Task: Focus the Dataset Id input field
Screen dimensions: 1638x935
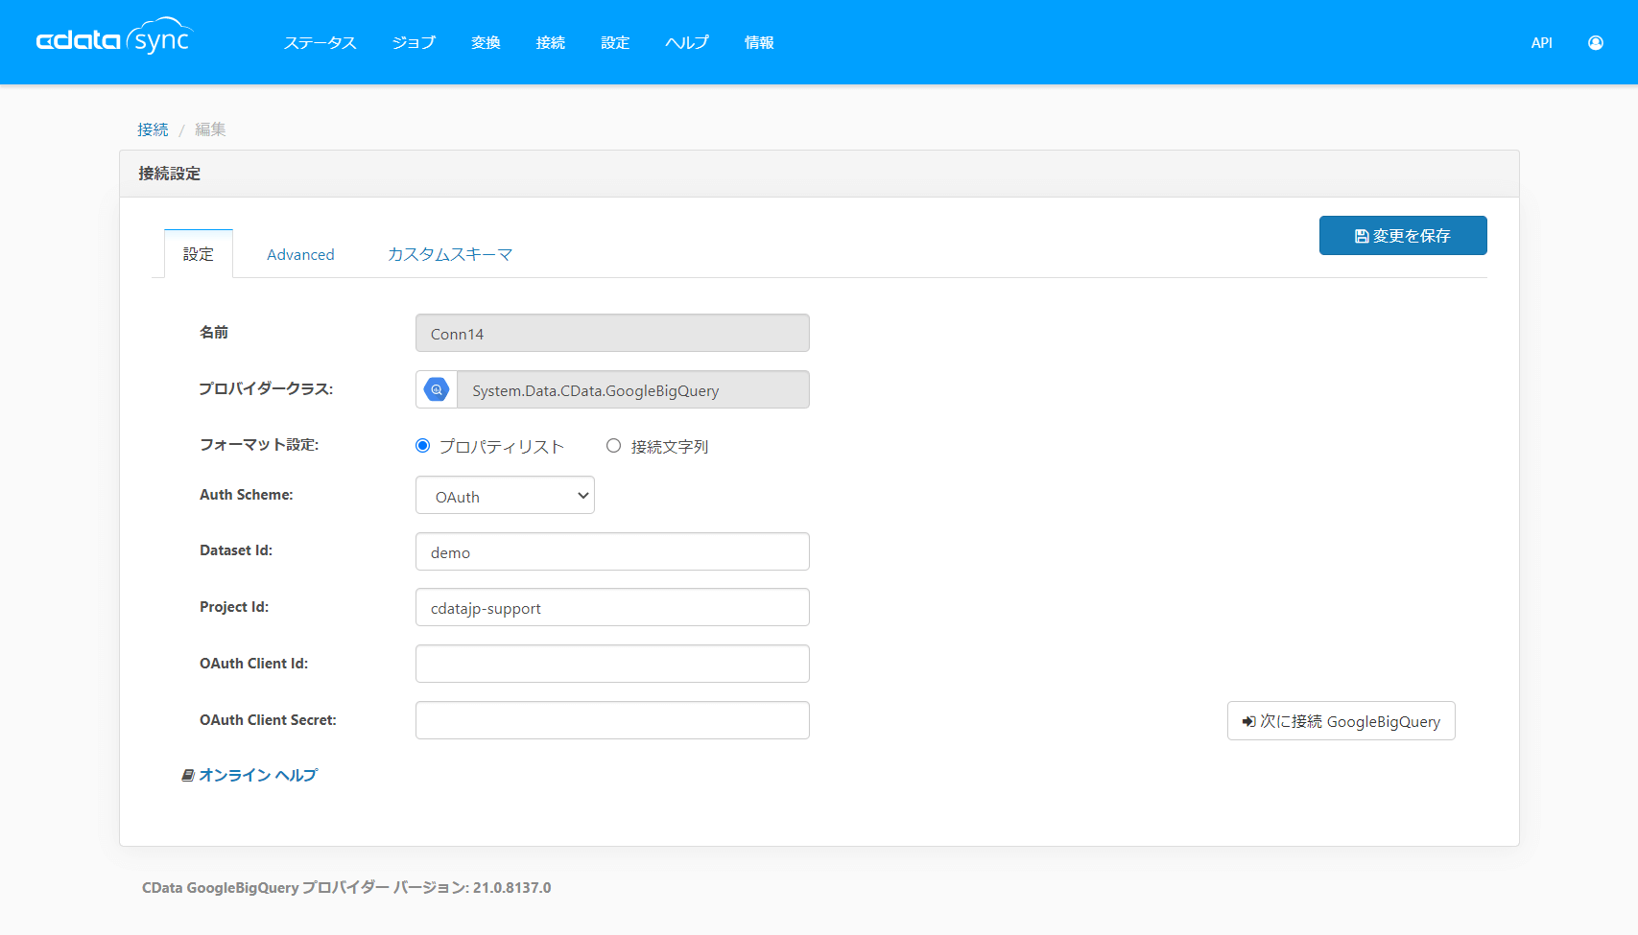Action: click(612, 551)
